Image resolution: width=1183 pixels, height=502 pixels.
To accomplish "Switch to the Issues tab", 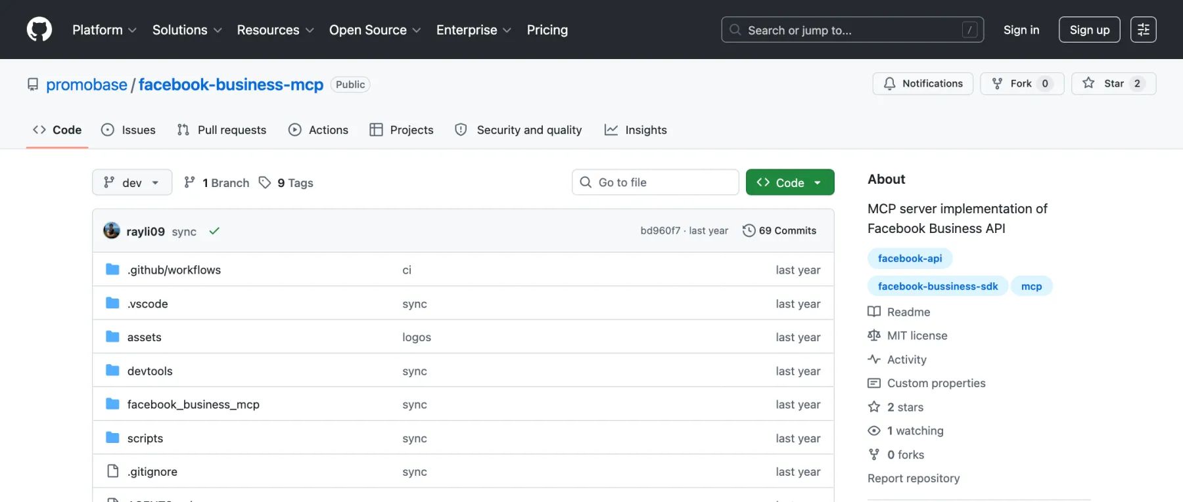I will coord(129,130).
